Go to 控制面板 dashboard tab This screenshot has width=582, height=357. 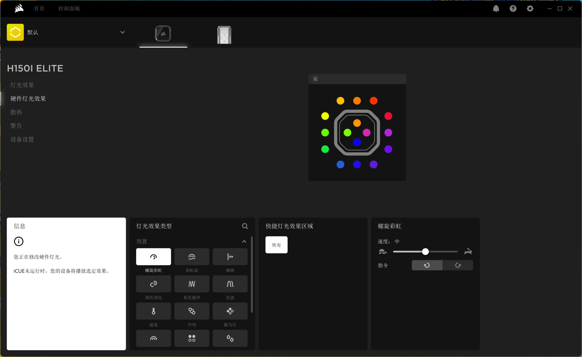(69, 8)
